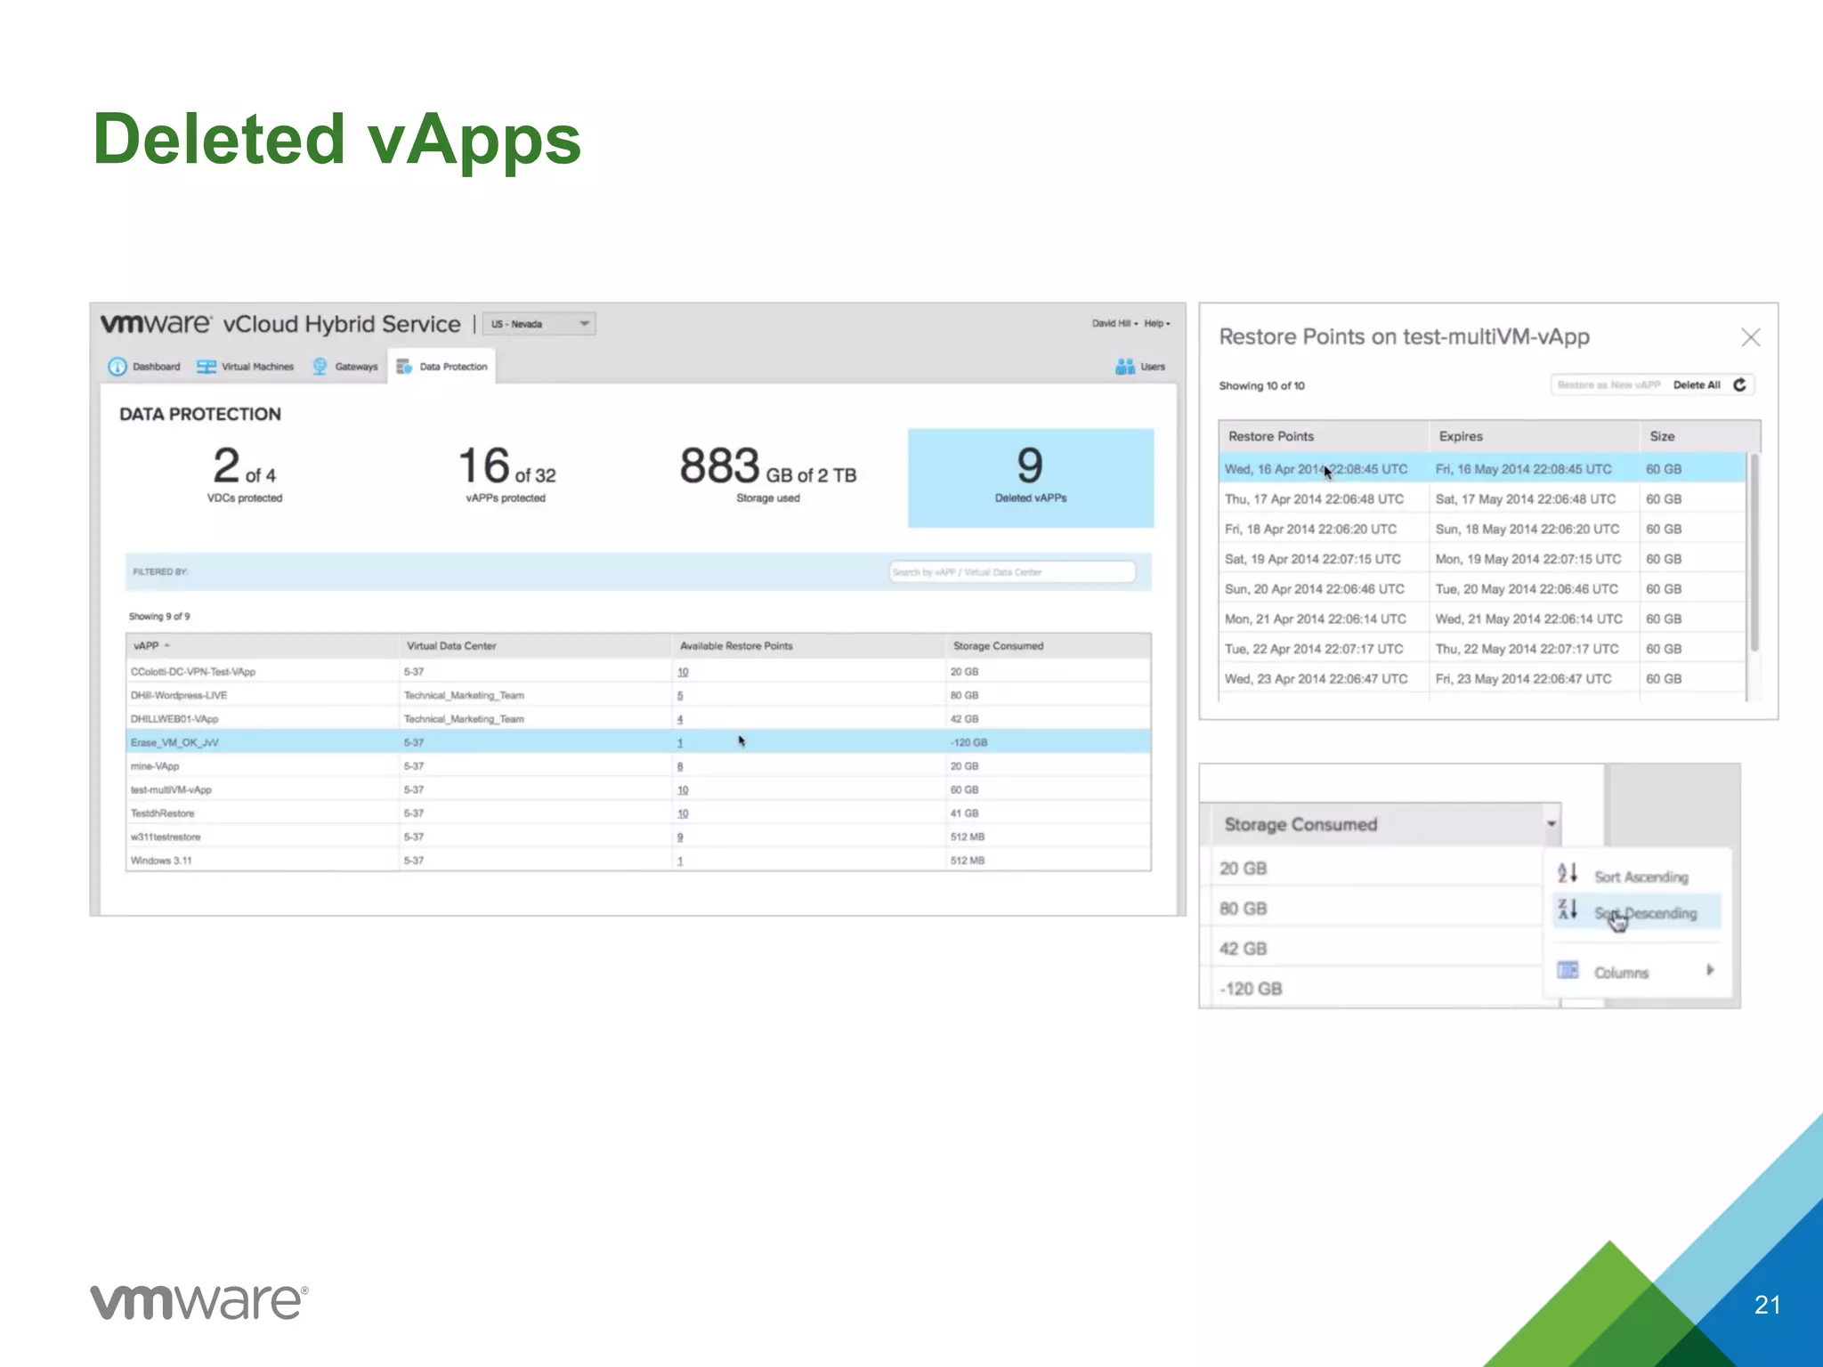Click the refresh icon beside Delete All
This screenshot has height=1367, width=1823.
1739,384
